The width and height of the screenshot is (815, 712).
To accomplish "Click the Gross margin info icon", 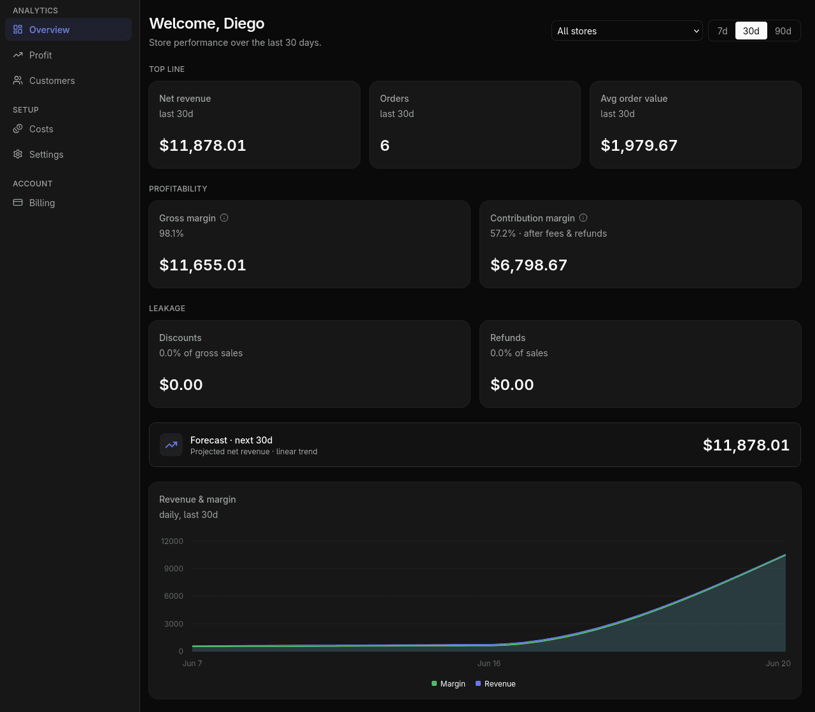I will (x=224, y=218).
